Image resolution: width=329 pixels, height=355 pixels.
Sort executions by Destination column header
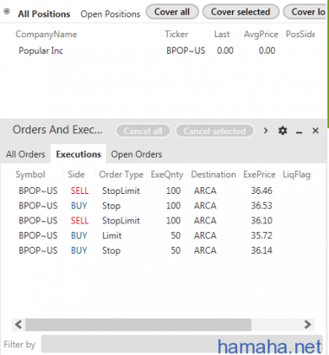213,174
